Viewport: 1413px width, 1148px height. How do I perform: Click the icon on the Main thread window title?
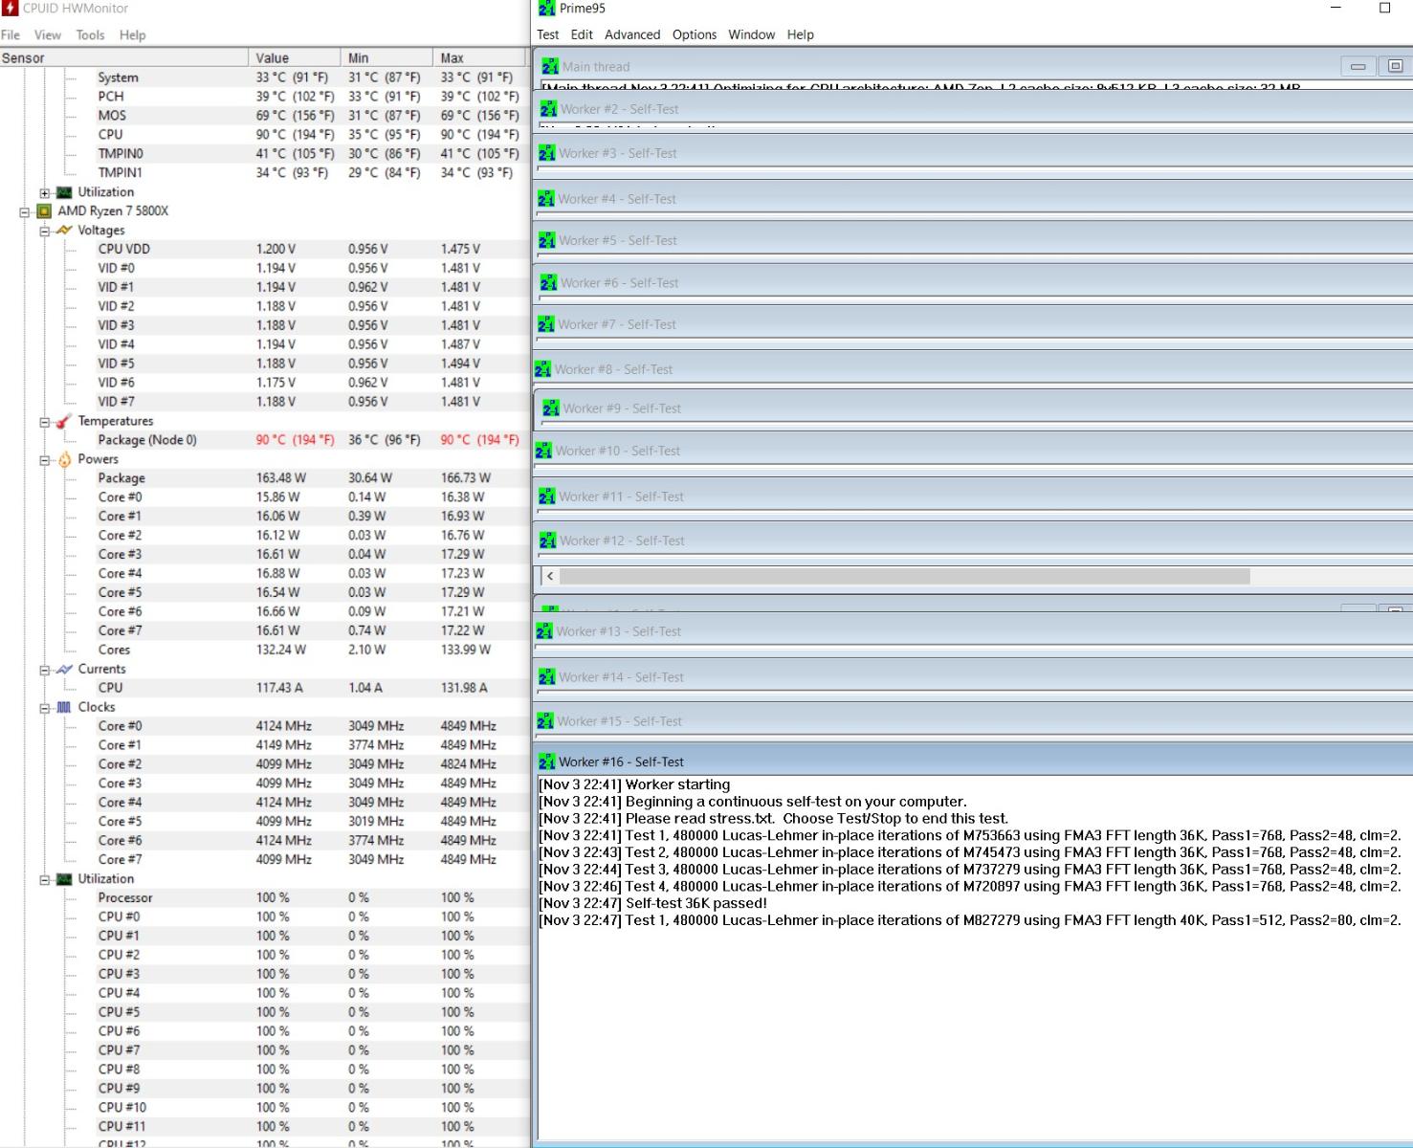point(550,66)
